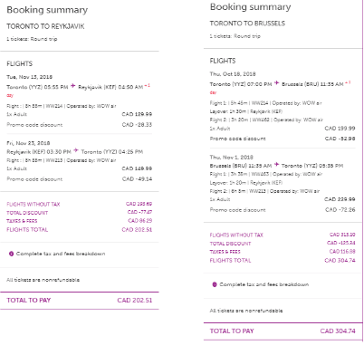Screen dimensions: 364x355
Task: Click Promo code discount CAD -49.14 line
Action: point(80,179)
